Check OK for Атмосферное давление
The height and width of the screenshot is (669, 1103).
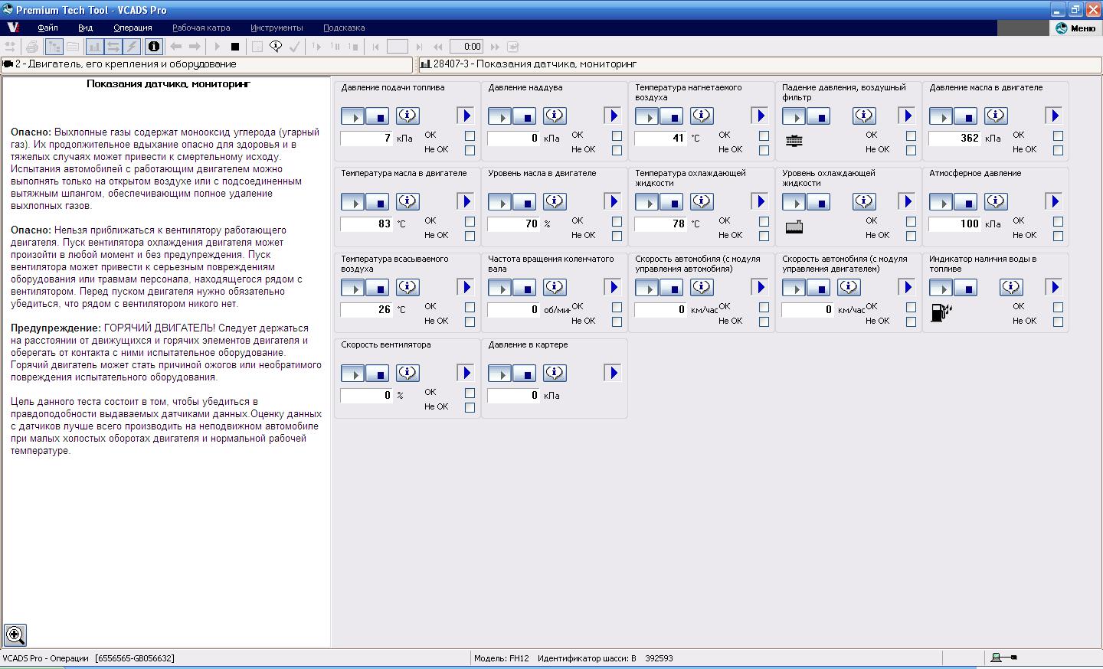click(1058, 221)
